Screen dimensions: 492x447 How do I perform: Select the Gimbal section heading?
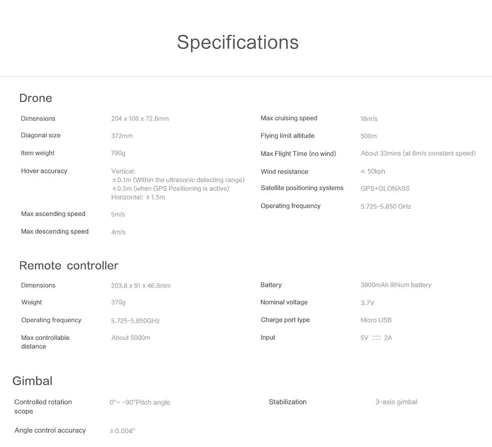point(32,381)
